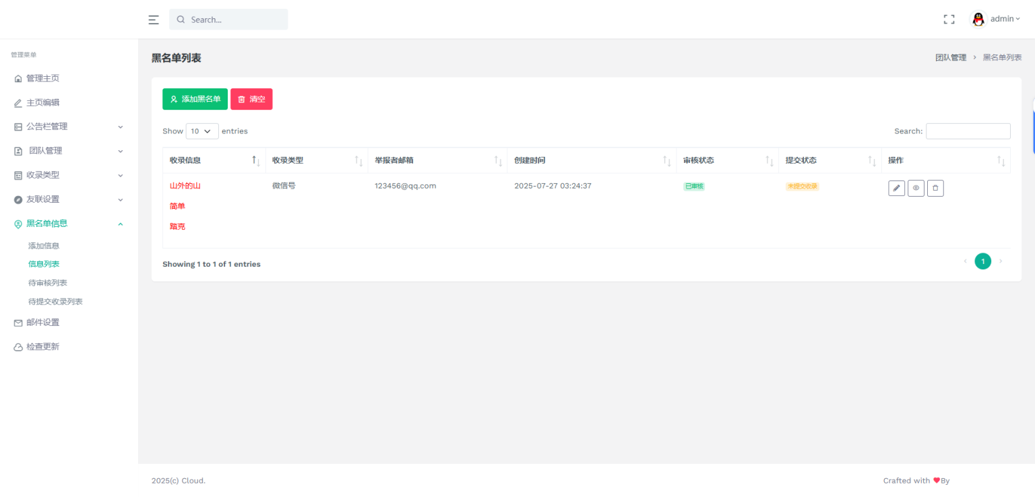Click the table Search input field
The width and height of the screenshot is (1035, 497).
pos(968,131)
